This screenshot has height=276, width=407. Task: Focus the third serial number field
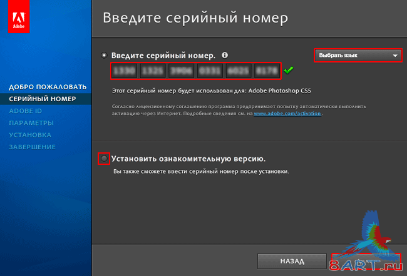pos(182,71)
